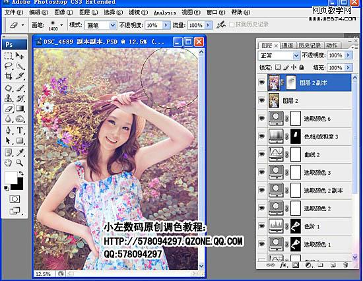Viewport: 363px width, 281px height.
Task: Open the 填充 slider arrow
Action: click(348, 67)
